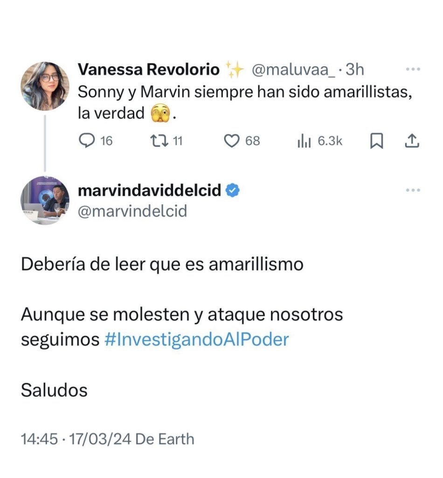Screen dimensions: 443x478
Task: Click the Vanessa Revolorio display name
Action: click(148, 70)
